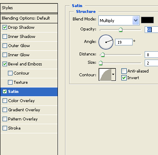Select the Satin style row
The width and height of the screenshot is (158, 155).
coord(29,92)
